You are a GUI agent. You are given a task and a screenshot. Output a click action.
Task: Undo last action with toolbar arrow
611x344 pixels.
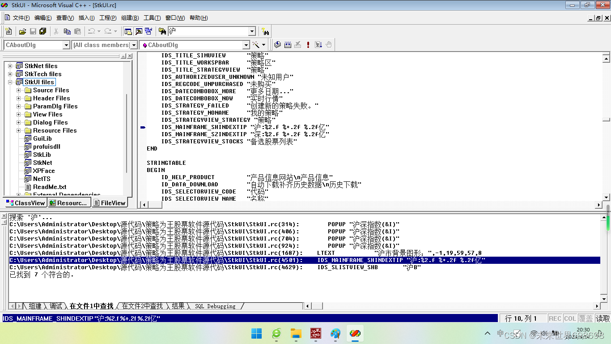coord(91,31)
